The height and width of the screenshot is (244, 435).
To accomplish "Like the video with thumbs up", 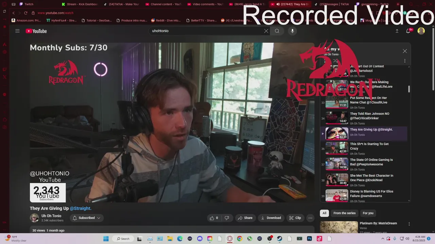I will (214, 218).
